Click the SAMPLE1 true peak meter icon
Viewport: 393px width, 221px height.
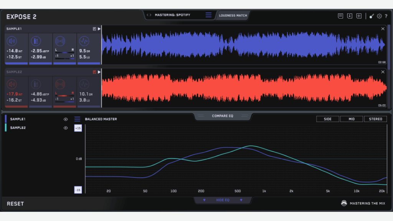36,41
